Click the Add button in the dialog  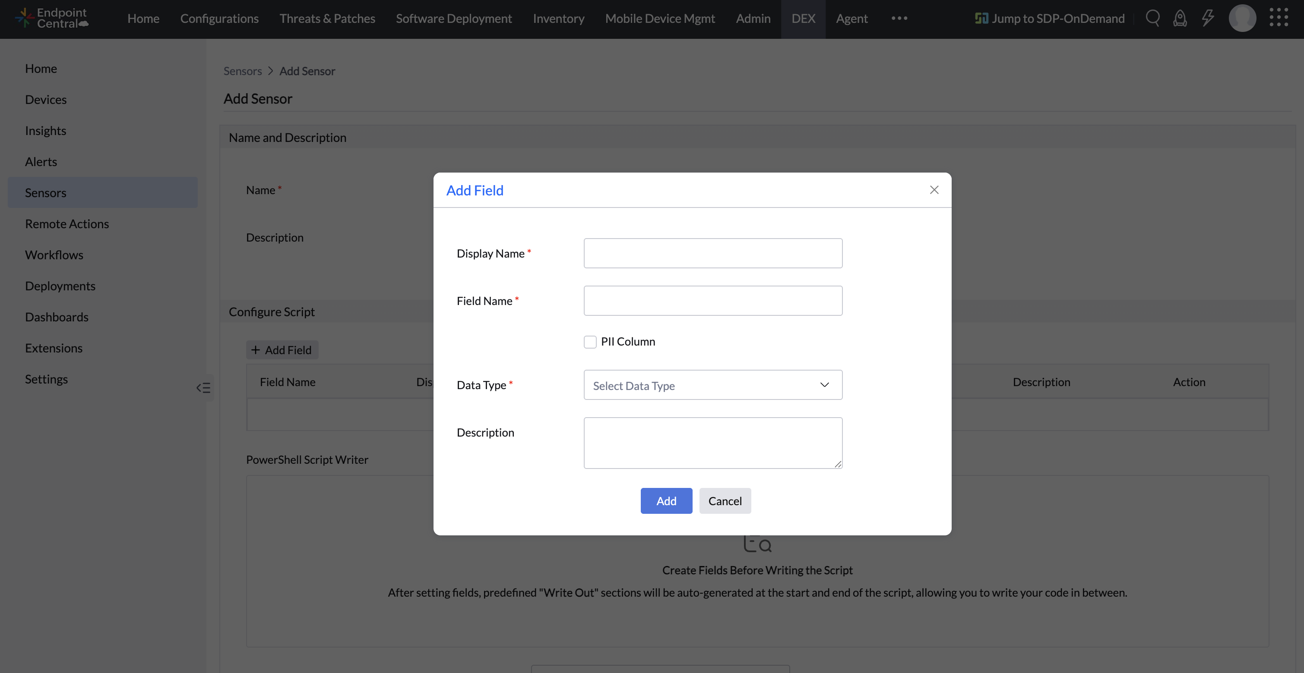(666, 500)
